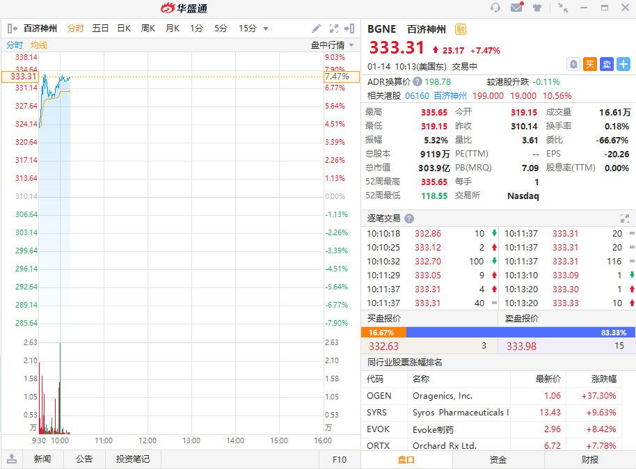This screenshot has height=469, width=636.
Task: Select the 财报 bottom tab
Action: (x=590, y=460)
